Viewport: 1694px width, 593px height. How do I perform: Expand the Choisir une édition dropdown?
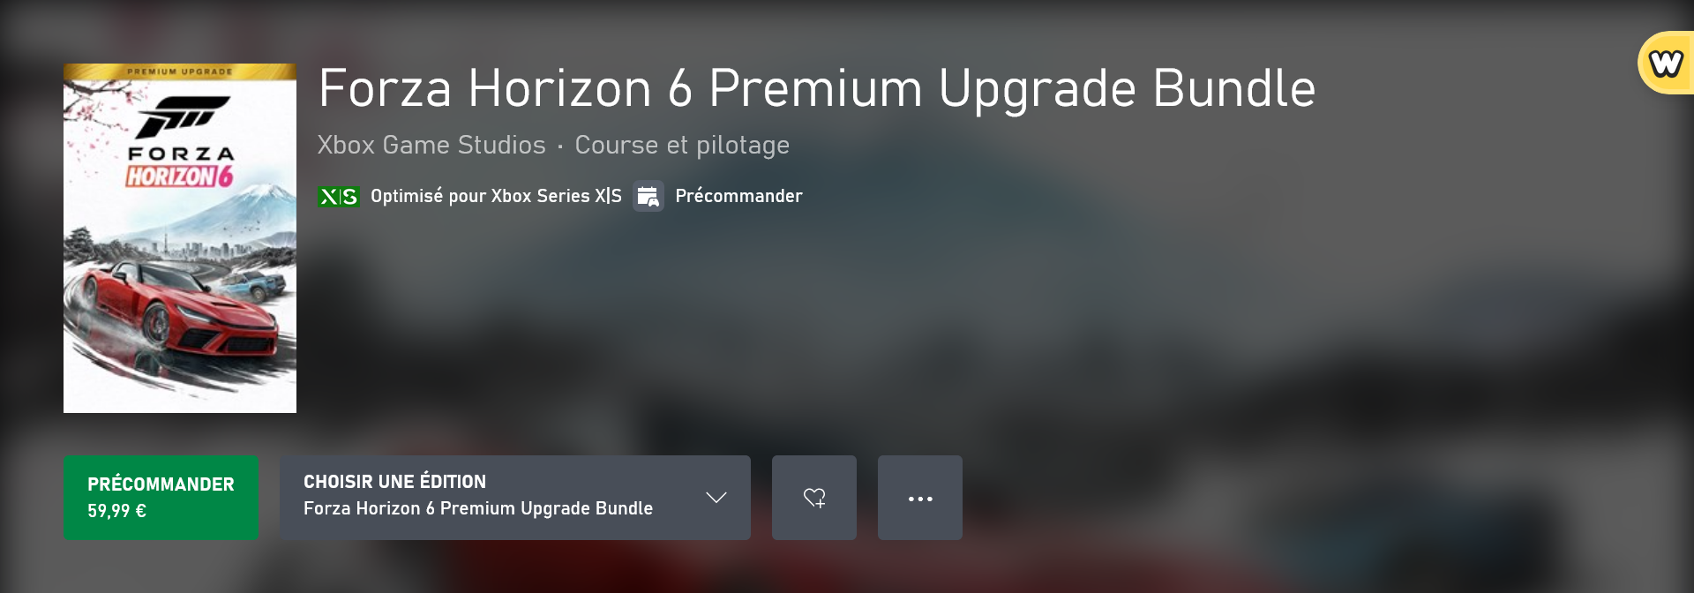tap(515, 498)
